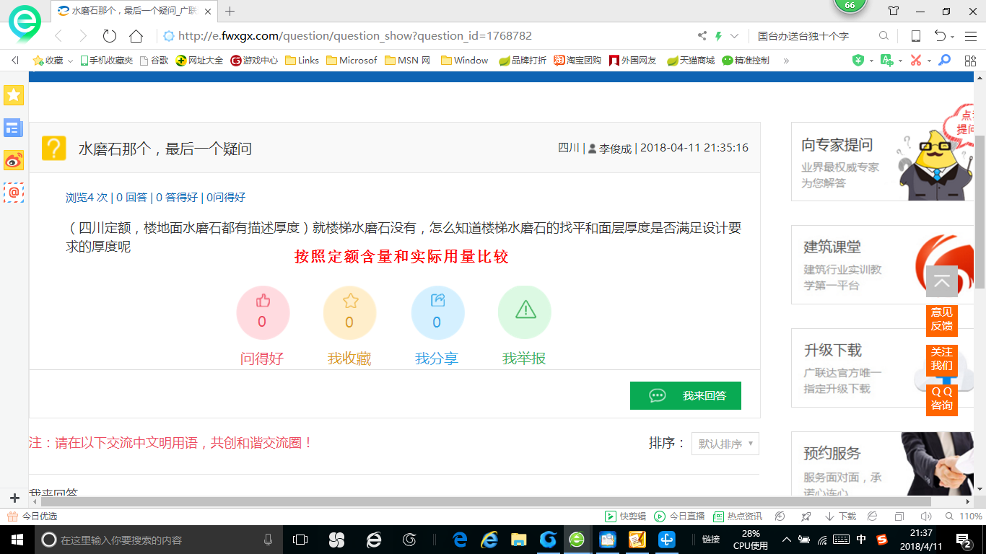
Task: Click the search magnifier in search box
Action: click(884, 36)
